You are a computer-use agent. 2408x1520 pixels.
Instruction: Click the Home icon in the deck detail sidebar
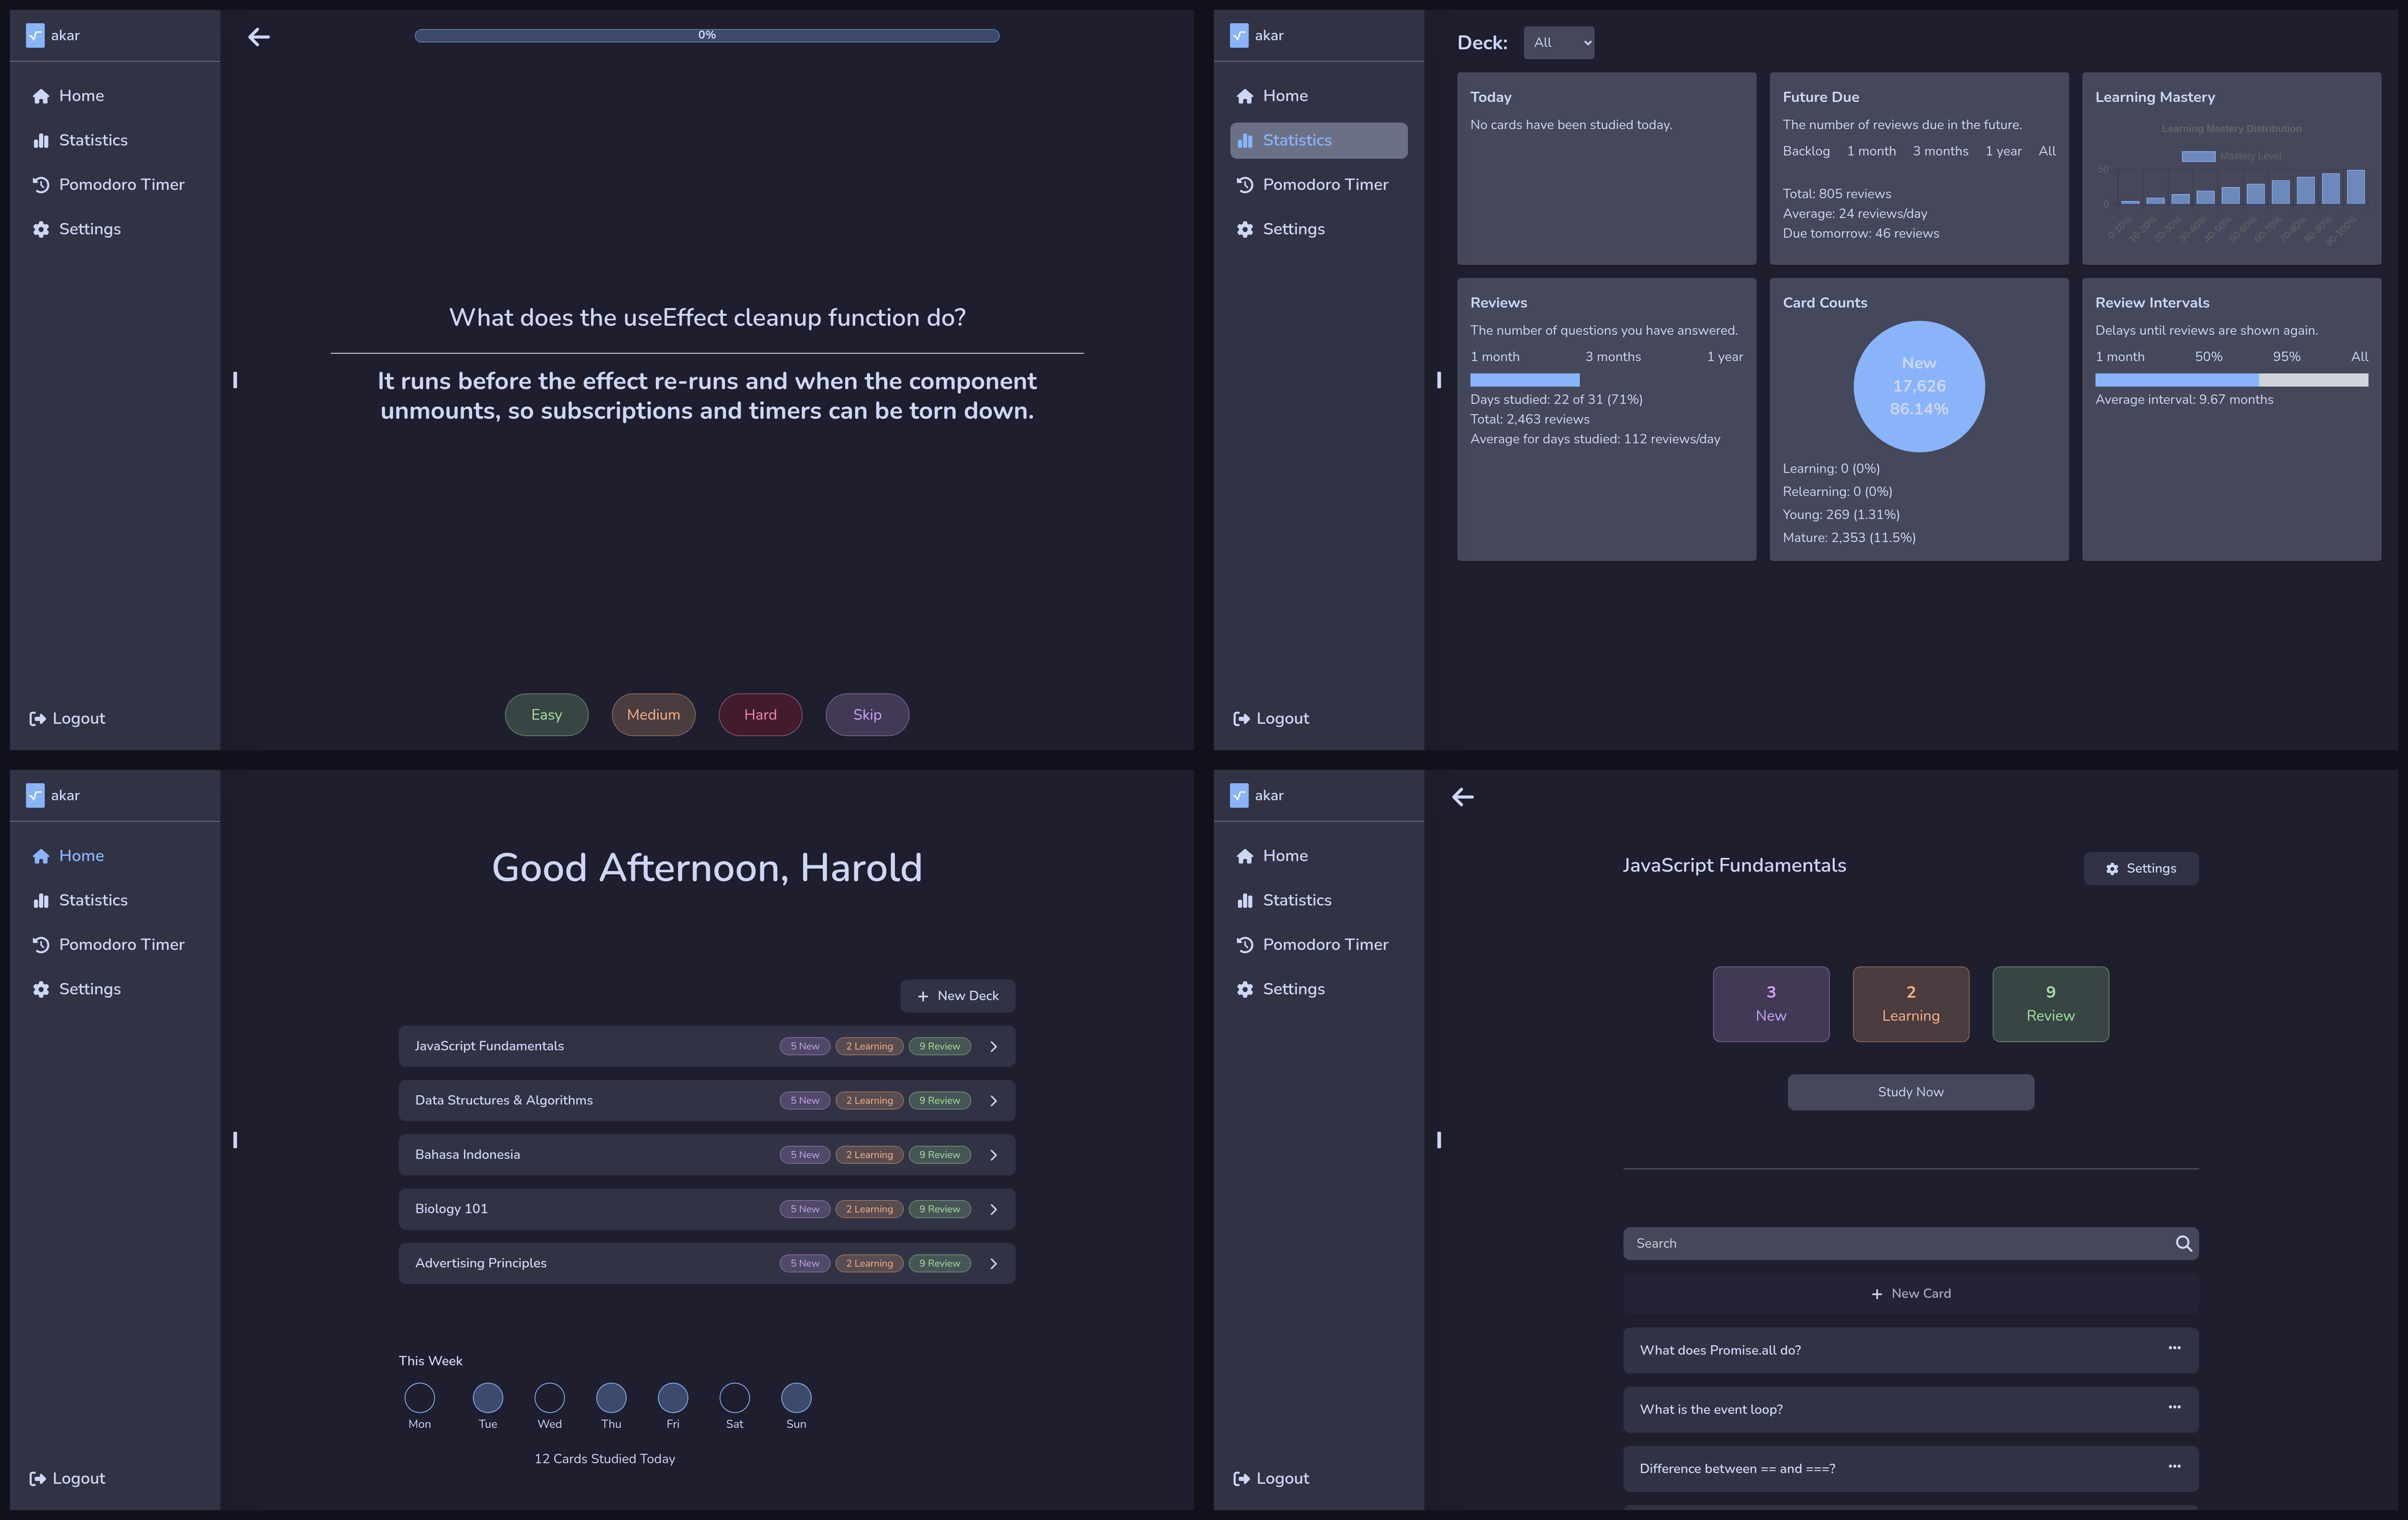point(1245,856)
